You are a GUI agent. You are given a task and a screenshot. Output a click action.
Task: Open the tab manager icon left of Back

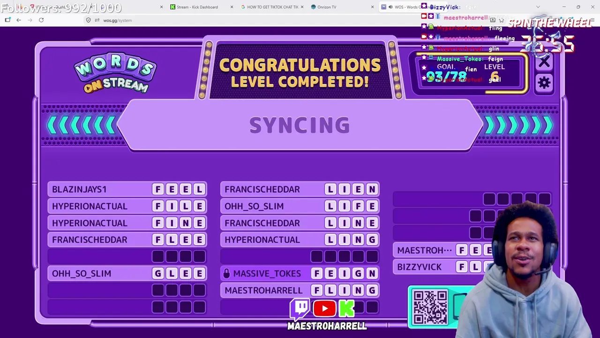(x=7, y=20)
